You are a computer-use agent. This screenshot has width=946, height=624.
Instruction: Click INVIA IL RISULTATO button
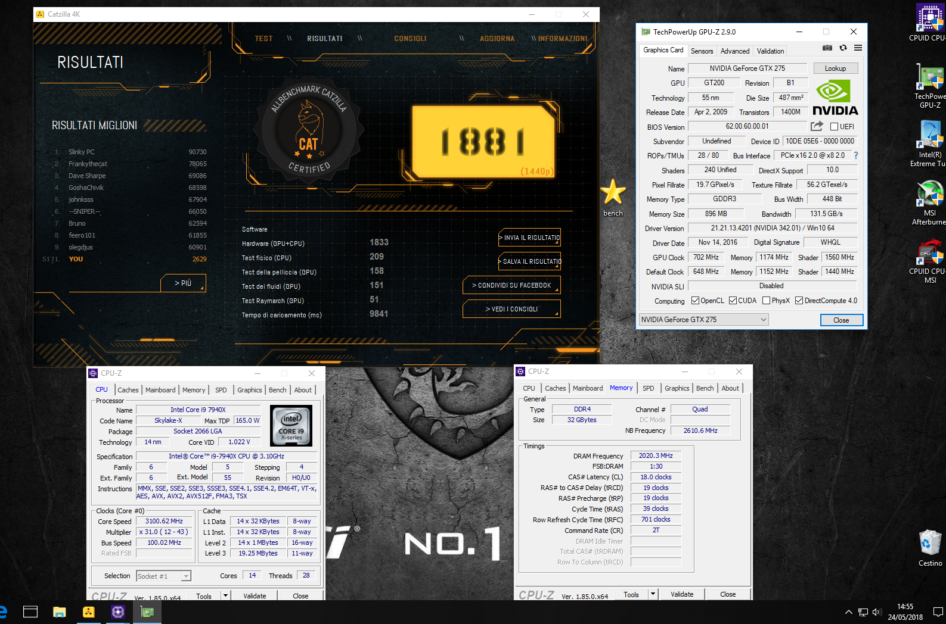[529, 238]
